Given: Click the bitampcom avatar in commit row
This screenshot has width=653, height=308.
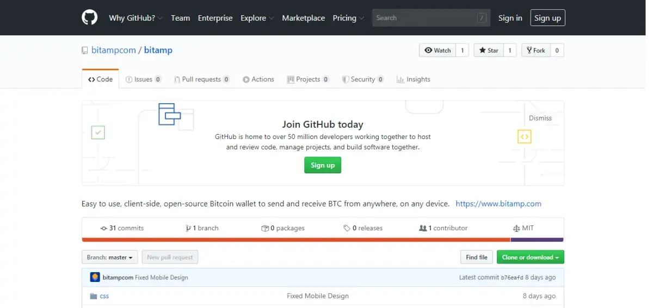Looking at the screenshot, I should (95, 277).
